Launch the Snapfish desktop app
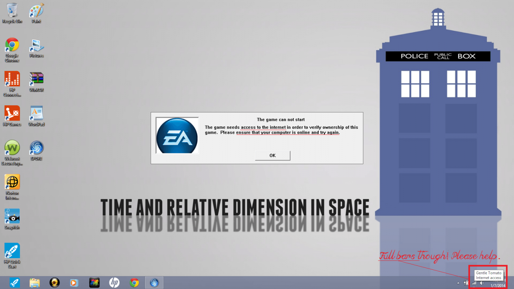This screenshot has height=289, width=514. [x=12, y=216]
